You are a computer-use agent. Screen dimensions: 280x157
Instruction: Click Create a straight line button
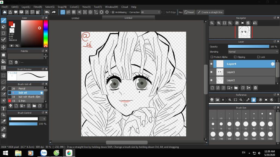(x=210, y=12)
